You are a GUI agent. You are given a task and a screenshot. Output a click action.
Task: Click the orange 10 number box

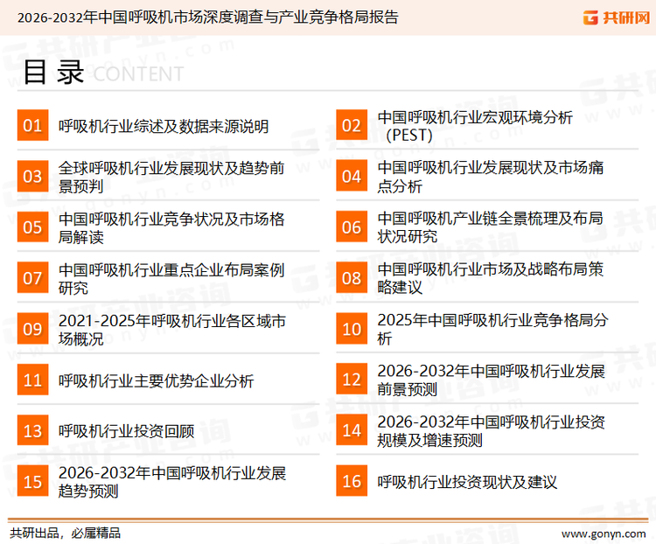click(352, 329)
